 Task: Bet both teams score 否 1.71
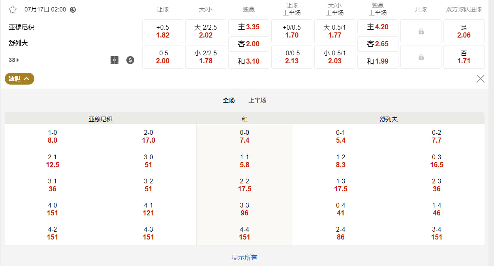(x=464, y=57)
